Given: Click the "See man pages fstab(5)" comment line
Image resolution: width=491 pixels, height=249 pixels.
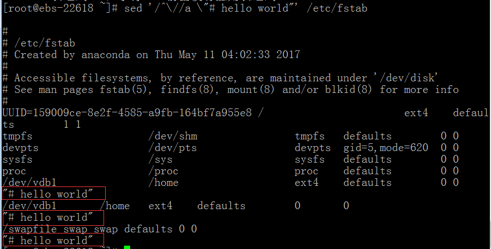Looking at the screenshot, I should (230, 90).
